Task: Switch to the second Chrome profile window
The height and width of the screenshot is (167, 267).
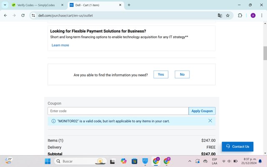Action: (167, 161)
